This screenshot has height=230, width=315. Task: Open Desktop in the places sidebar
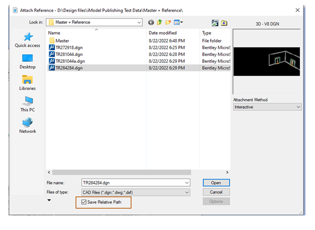tap(28, 62)
